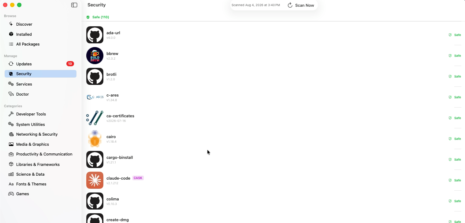
Task: Click the Games controller icon
Action: click(x=11, y=194)
